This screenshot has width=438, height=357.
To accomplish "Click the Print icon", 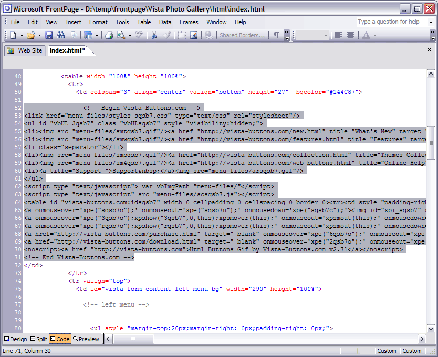I will click(109, 35).
